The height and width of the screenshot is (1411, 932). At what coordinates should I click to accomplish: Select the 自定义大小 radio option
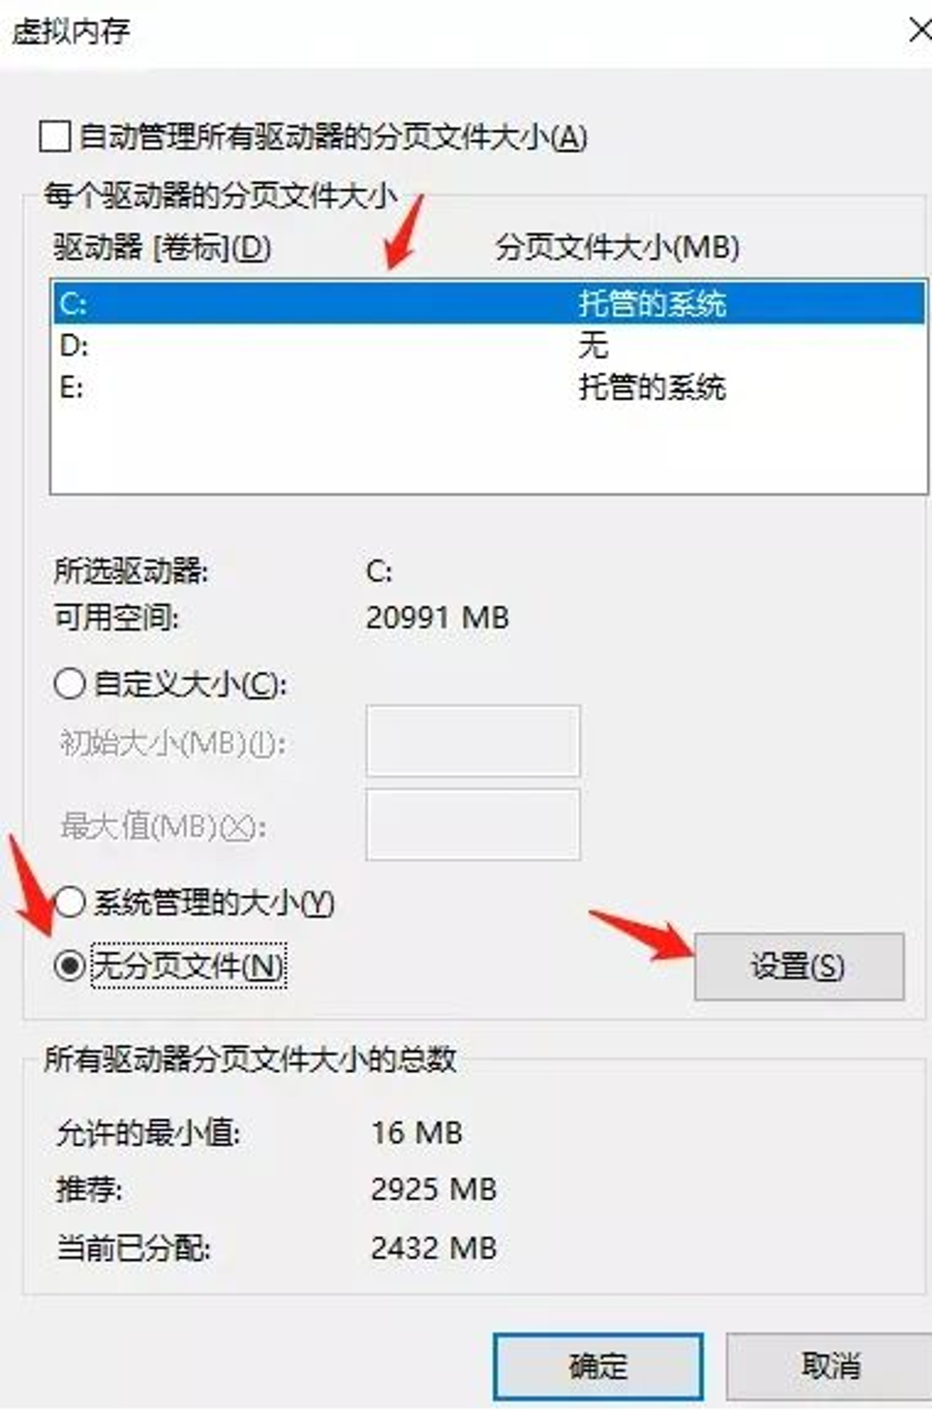[x=70, y=684]
